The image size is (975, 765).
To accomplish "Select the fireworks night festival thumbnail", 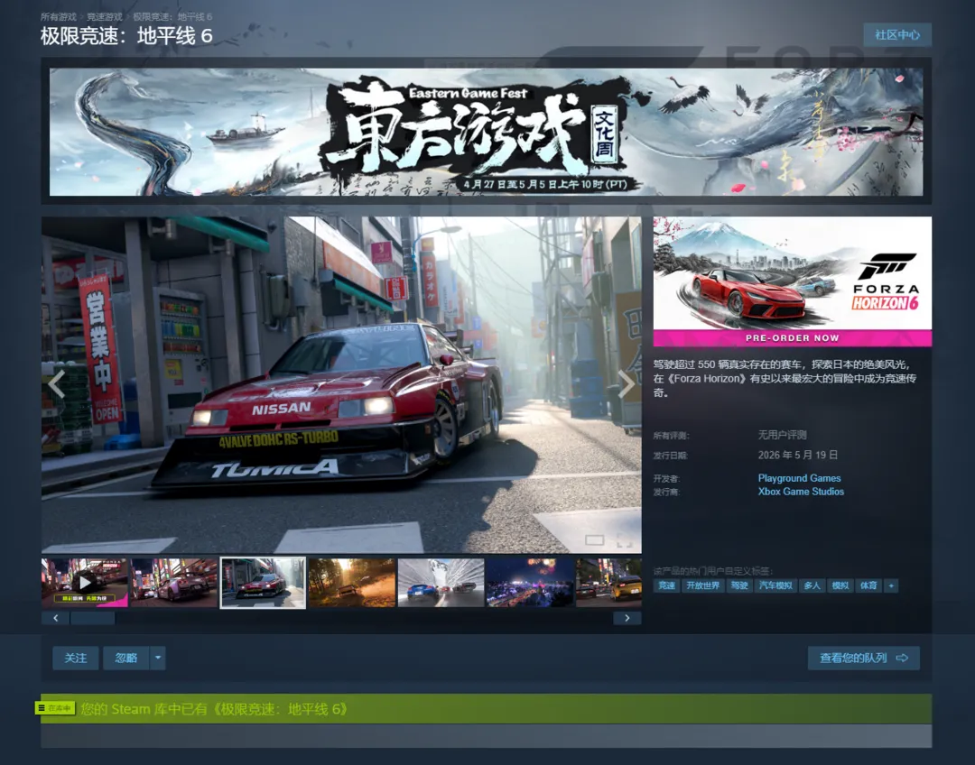I will 530,582.
